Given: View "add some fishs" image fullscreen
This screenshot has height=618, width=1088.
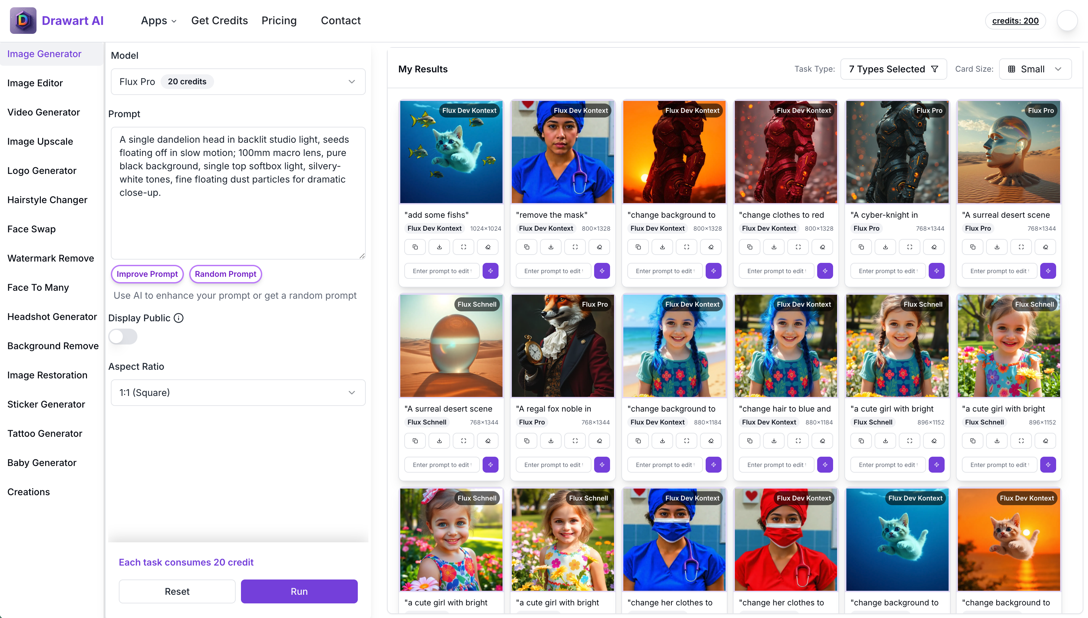Looking at the screenshot, I should pos(463,247).
